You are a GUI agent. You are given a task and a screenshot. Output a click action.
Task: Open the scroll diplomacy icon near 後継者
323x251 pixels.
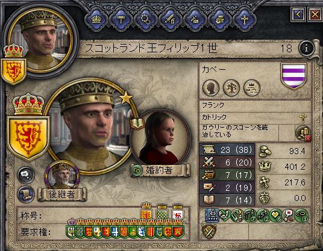[26, 194]
